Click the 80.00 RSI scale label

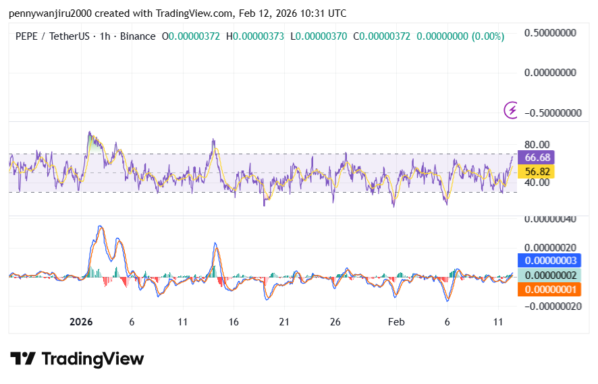pyautogui.click(x=536, y=144)
